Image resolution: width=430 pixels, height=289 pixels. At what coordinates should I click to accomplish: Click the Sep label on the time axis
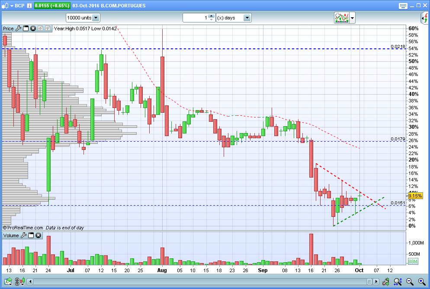[x=263, y=270]
